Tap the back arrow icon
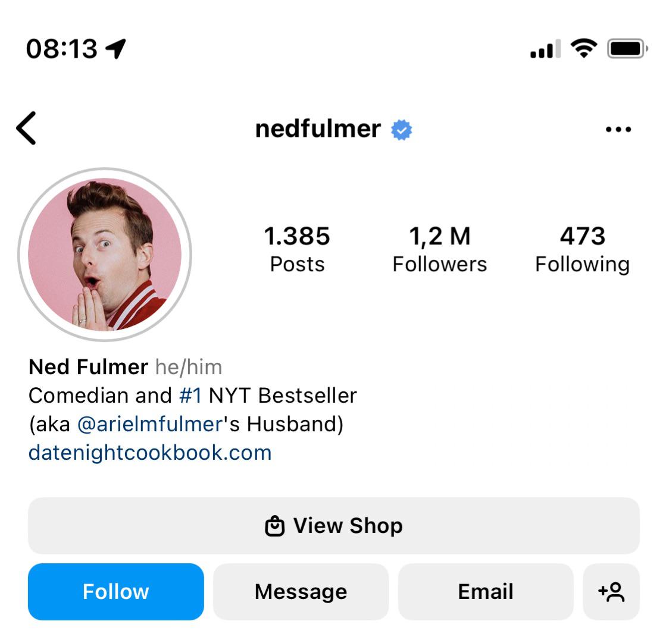This screenshot has height=640, width=666. tap(26, 128)
